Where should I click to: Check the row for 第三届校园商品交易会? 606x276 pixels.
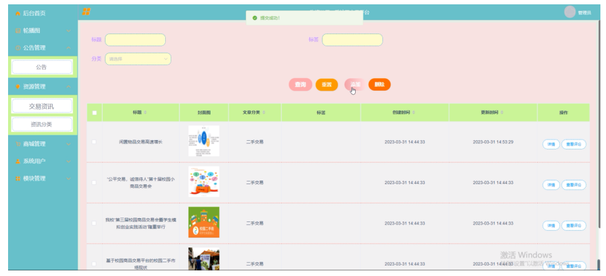tap(94, 223)
